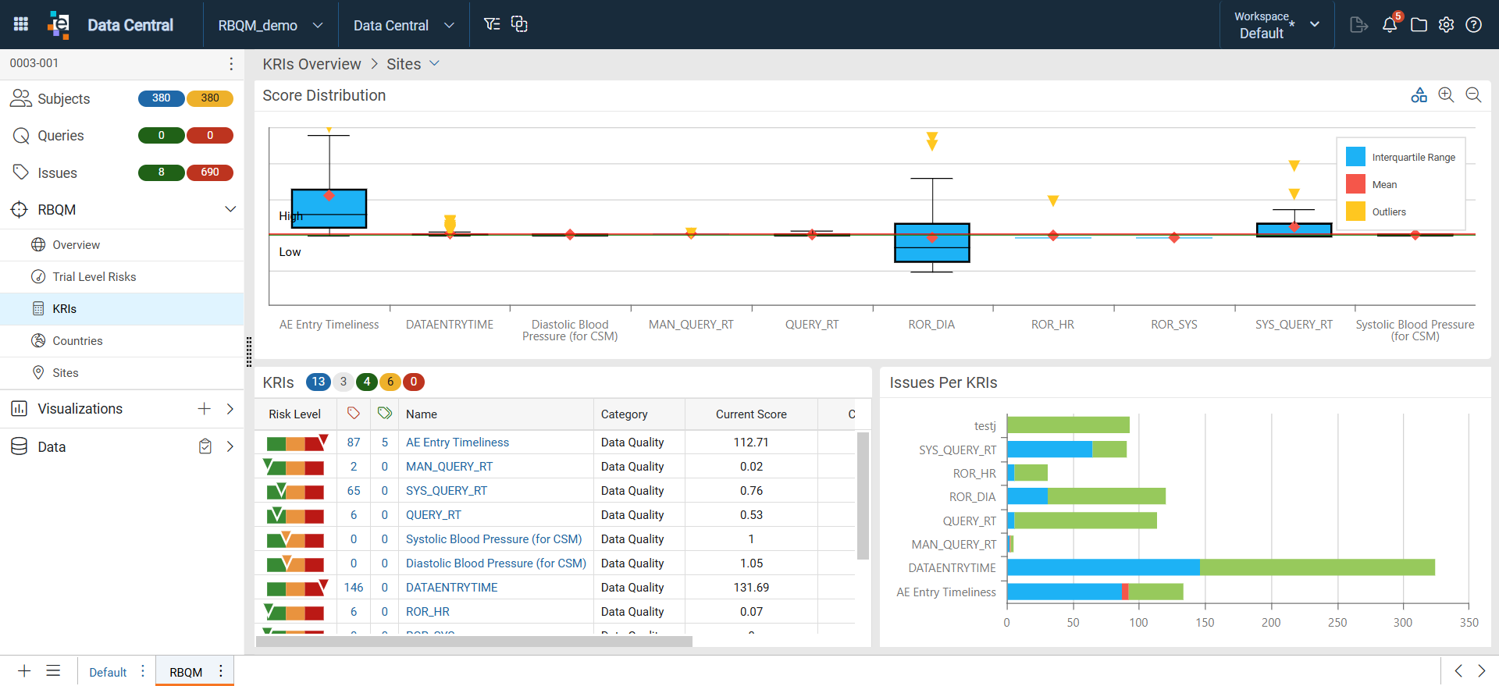Filter KRIs by red 0 badge
Image resolution: width=1499 pixels, height=686 pixels.
(x=414, y=382)
